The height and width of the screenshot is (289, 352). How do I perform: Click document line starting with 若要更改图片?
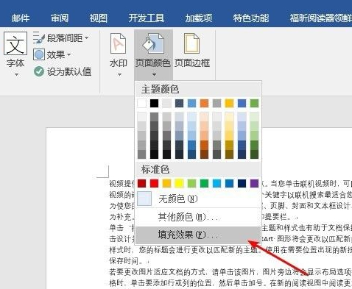(230, 272)
